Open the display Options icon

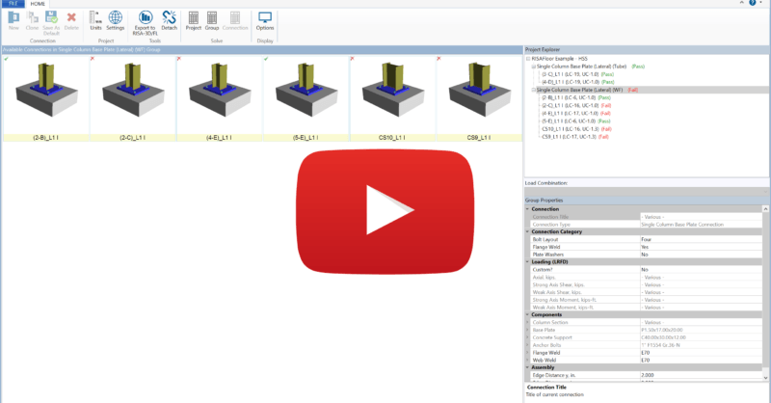[265, 19]
